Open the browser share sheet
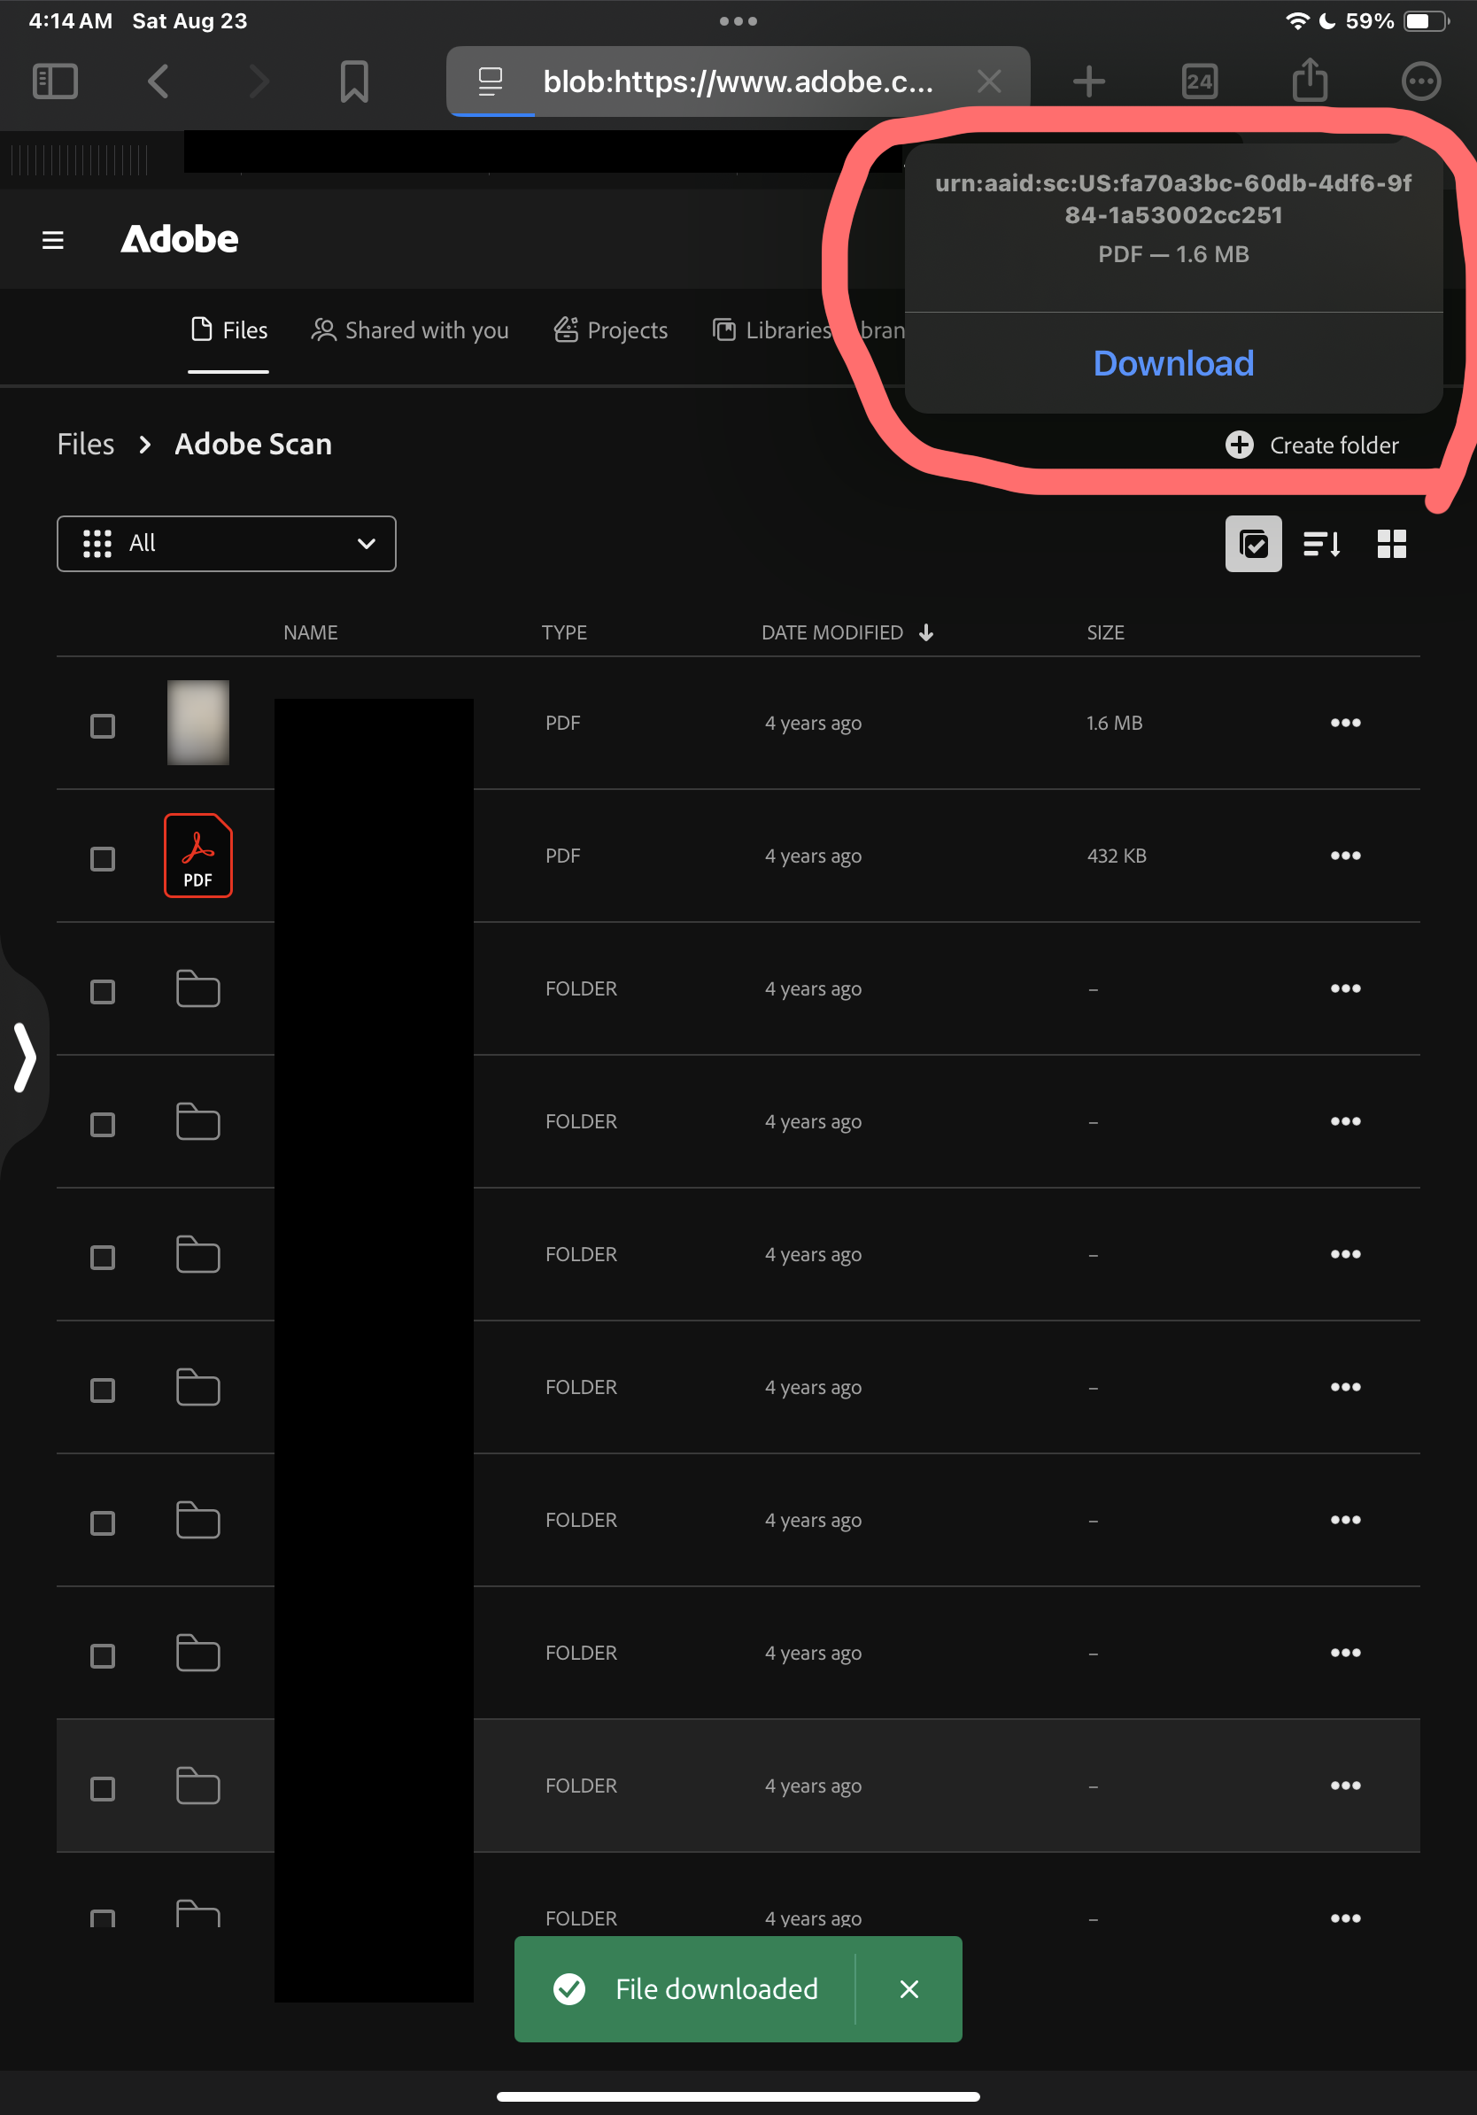This screenshot has width=1477, height=2115. pos(1310,81)
